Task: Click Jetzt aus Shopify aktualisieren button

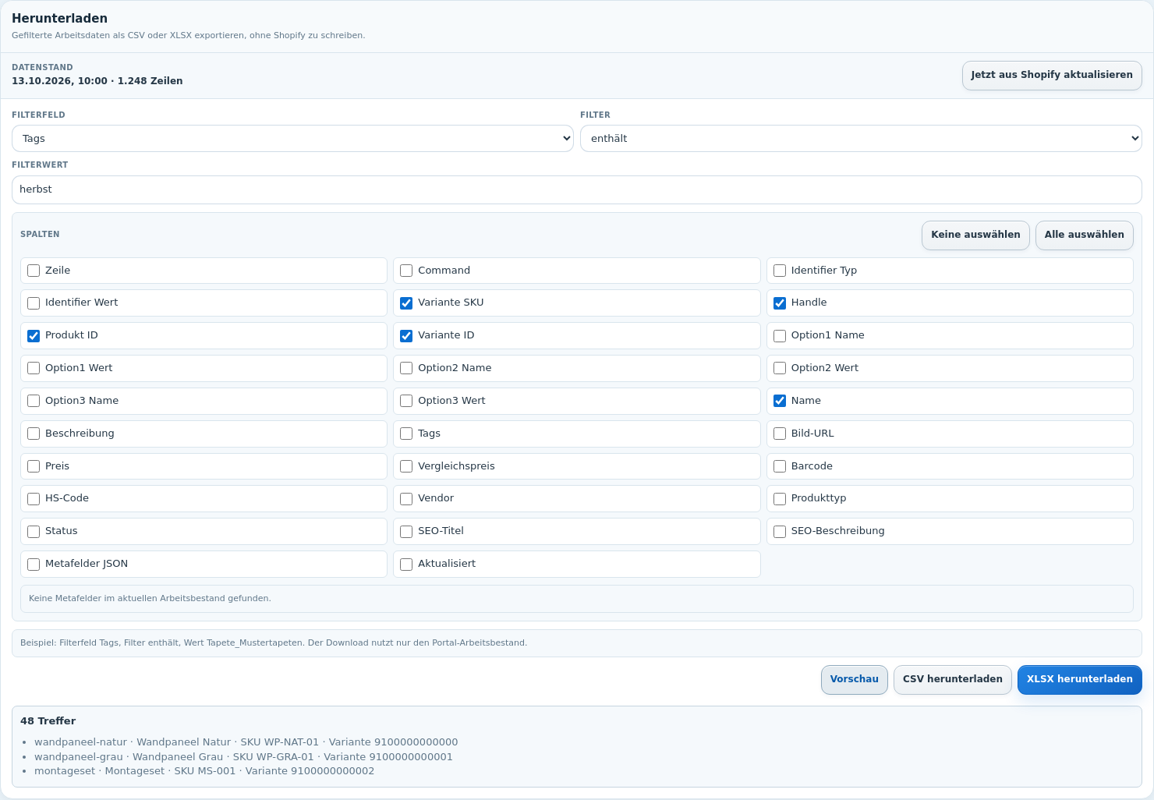Action: [1052, 76]
